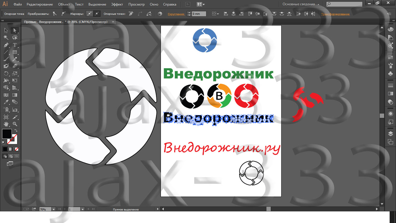
Task: Open the Объект menu
Action: coord(64,4)
